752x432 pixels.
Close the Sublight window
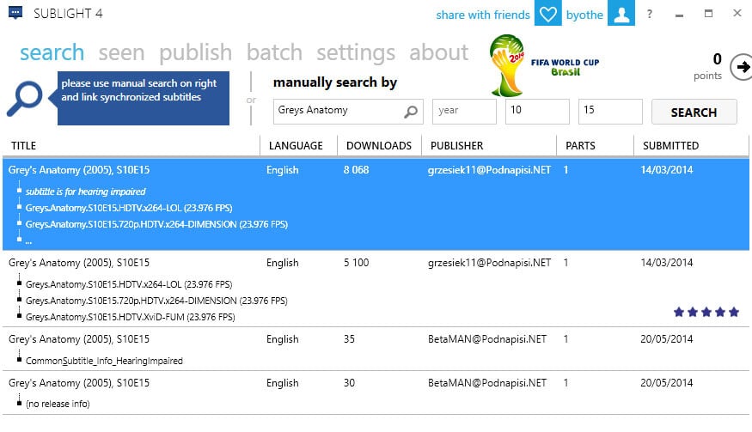[737, 14]
